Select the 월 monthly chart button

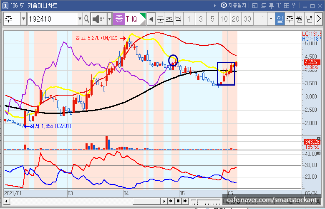tap(300, 19)
